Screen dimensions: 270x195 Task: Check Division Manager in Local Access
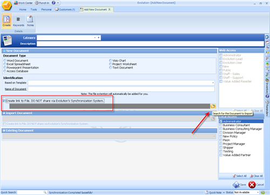click(221, 133)
